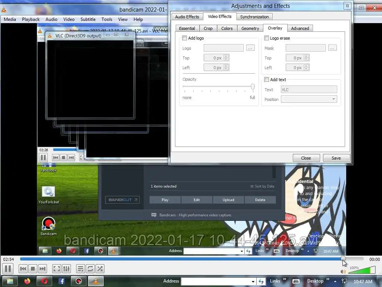Open Bandicam recorder from the taskbar
This screenshot has width=382, height=287.
[78, 281]
